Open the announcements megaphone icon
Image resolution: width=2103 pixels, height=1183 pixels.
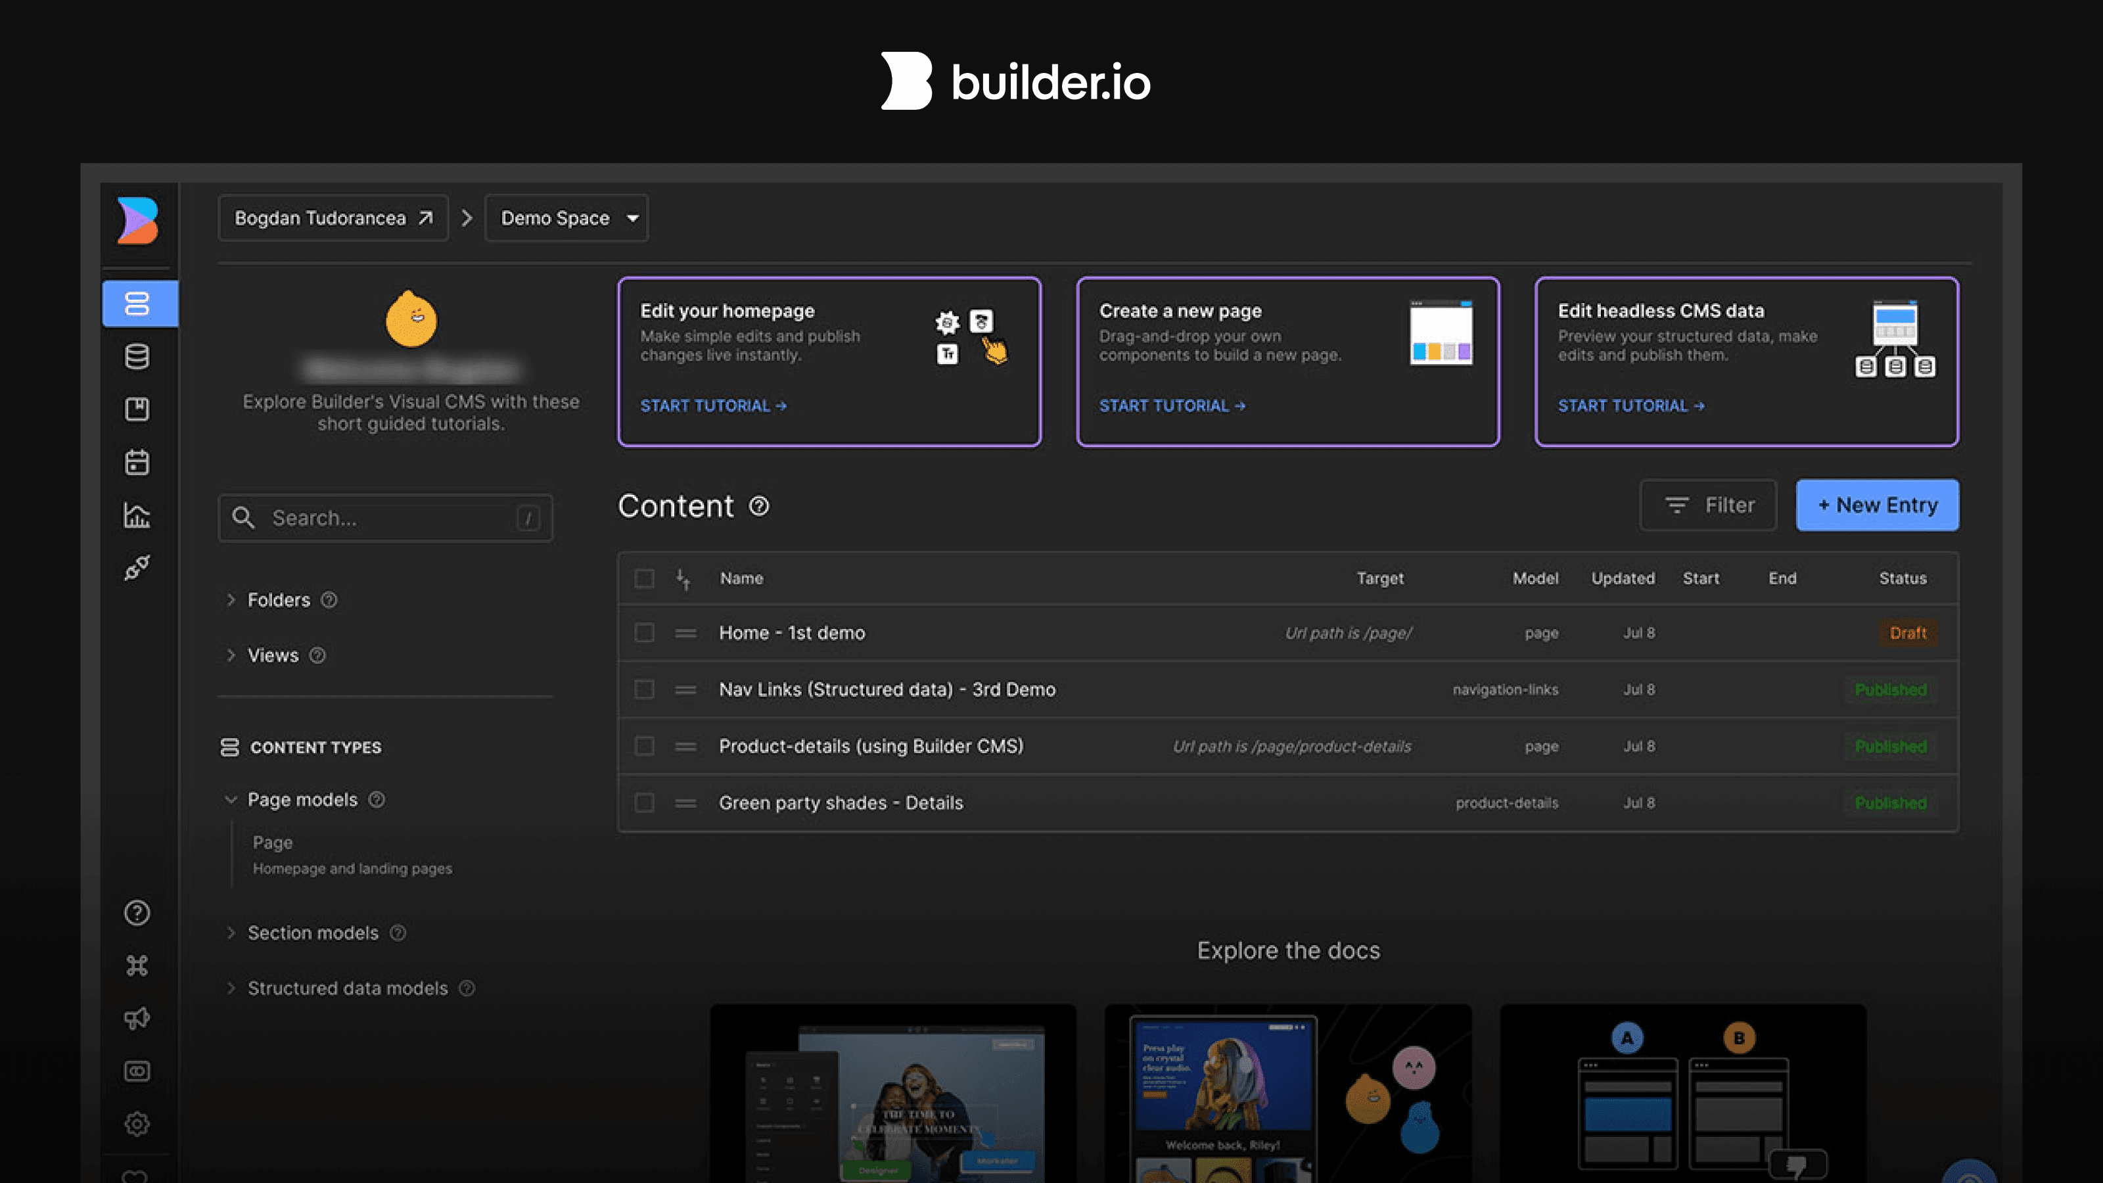[136, 1018]
